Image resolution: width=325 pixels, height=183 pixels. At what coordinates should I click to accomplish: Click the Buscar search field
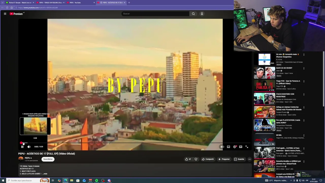pos(155,14)
